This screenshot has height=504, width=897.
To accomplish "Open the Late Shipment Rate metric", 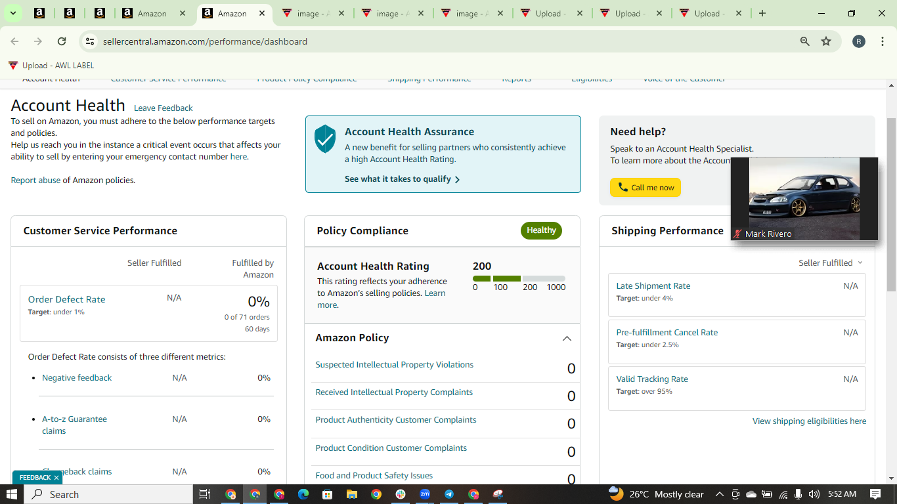I will pyautogui.click(x=653, y=286).
